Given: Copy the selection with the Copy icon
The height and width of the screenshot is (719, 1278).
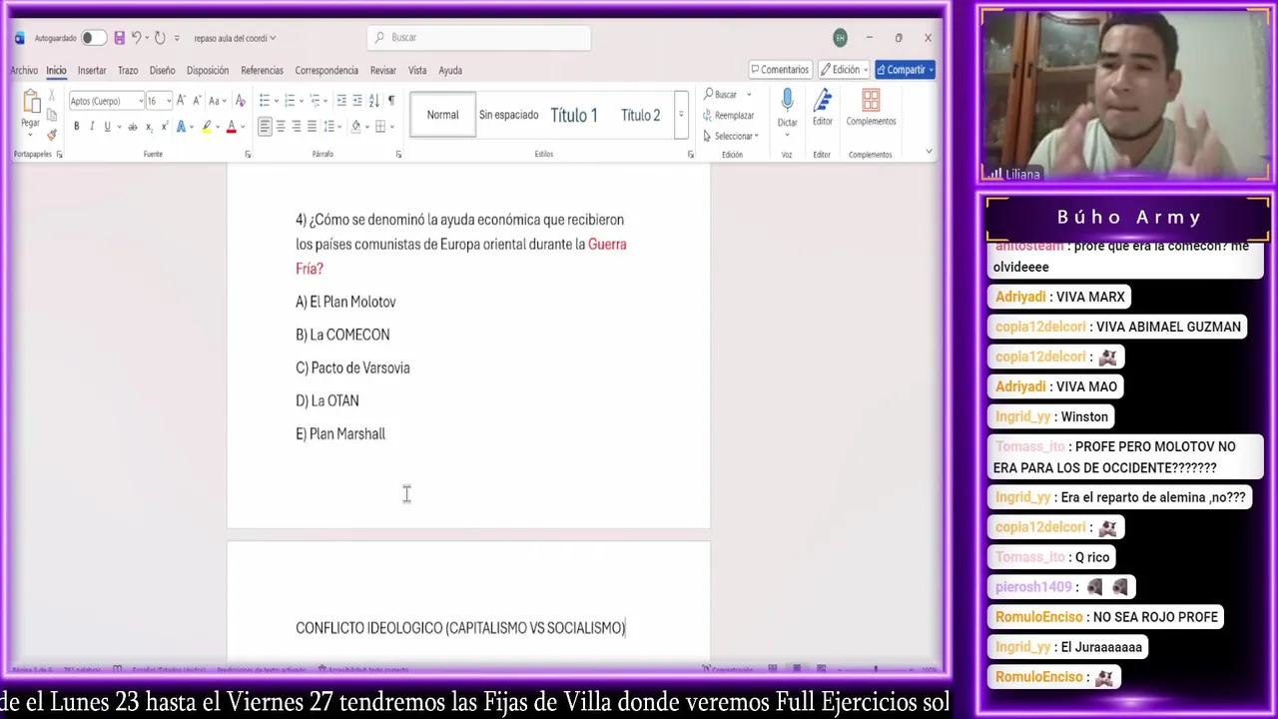Looking at the screenshot, I should [52, 116].
